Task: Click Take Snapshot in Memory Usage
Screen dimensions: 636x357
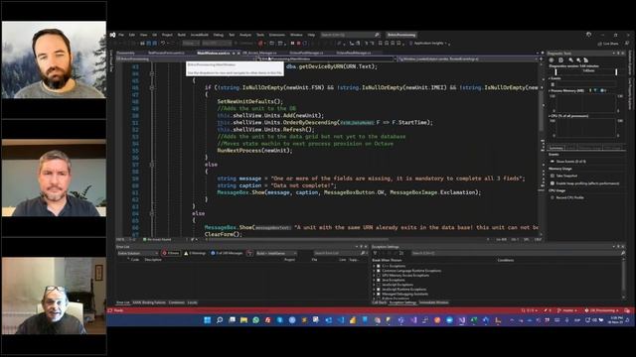Action: coord(566,176)
